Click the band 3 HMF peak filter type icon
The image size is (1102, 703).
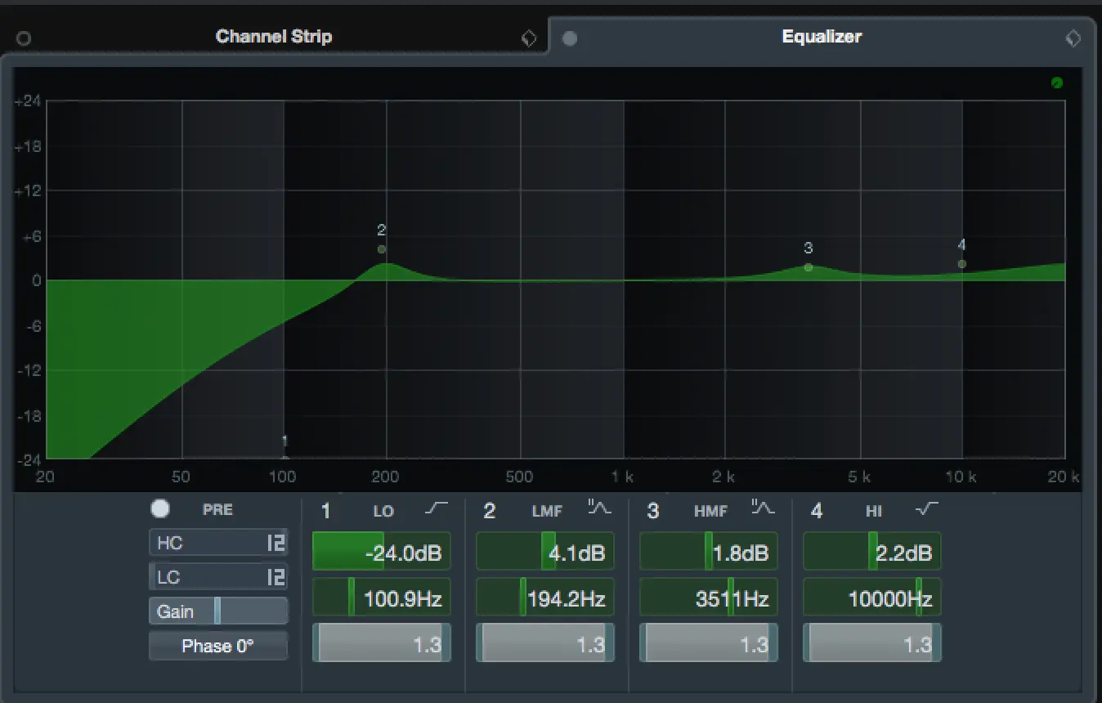[x=763, y=508]
